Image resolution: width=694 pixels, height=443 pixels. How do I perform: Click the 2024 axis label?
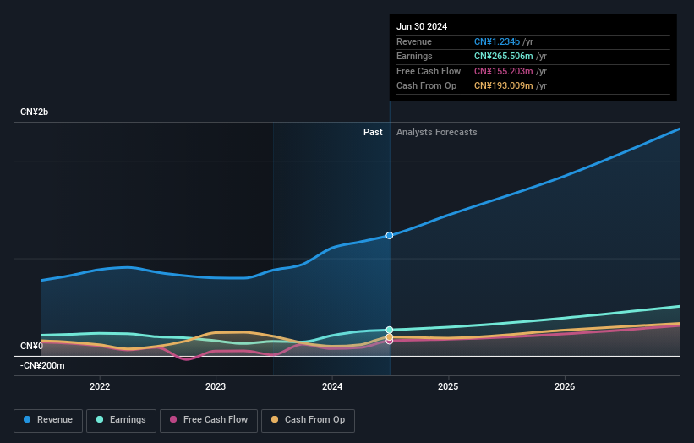pos(332,386)
